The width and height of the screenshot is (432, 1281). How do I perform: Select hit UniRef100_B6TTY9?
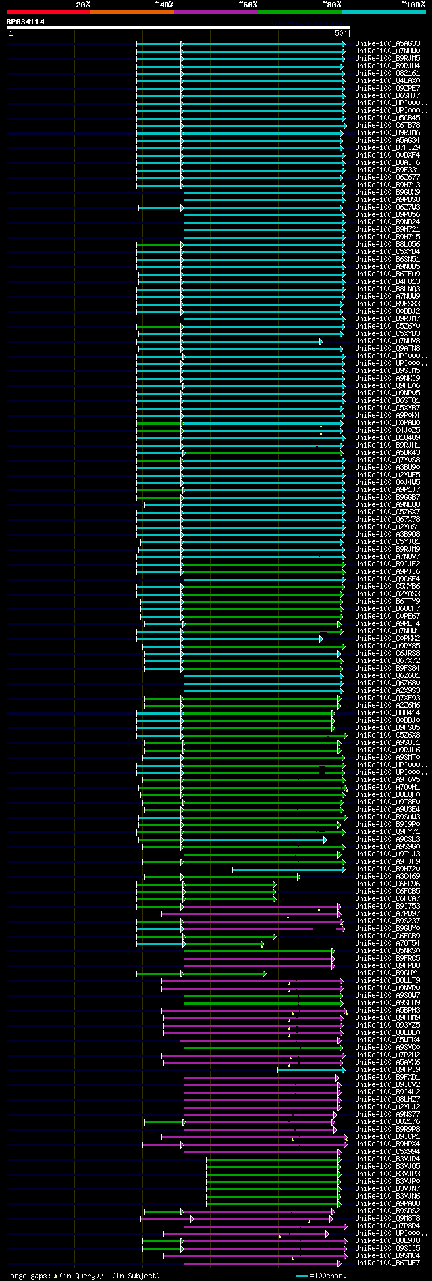[x=387, y=602]
